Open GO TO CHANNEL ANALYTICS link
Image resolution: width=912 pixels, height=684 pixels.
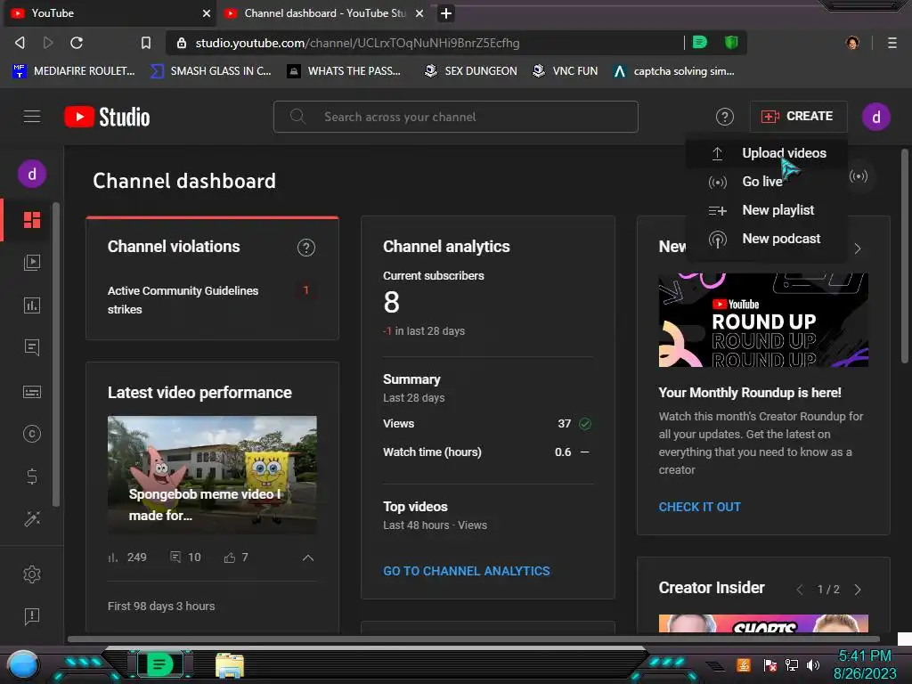coord(466,571)
